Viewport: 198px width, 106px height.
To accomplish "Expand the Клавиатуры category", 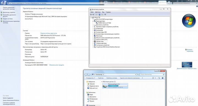I will pyautogui.click(x=93, y=28).
